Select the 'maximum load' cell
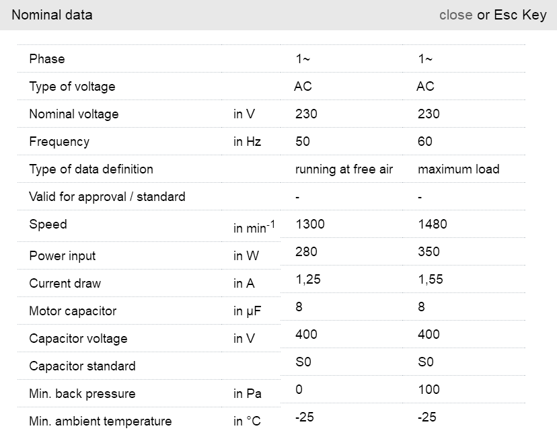The image size is (557, 445). coord(458,169)
